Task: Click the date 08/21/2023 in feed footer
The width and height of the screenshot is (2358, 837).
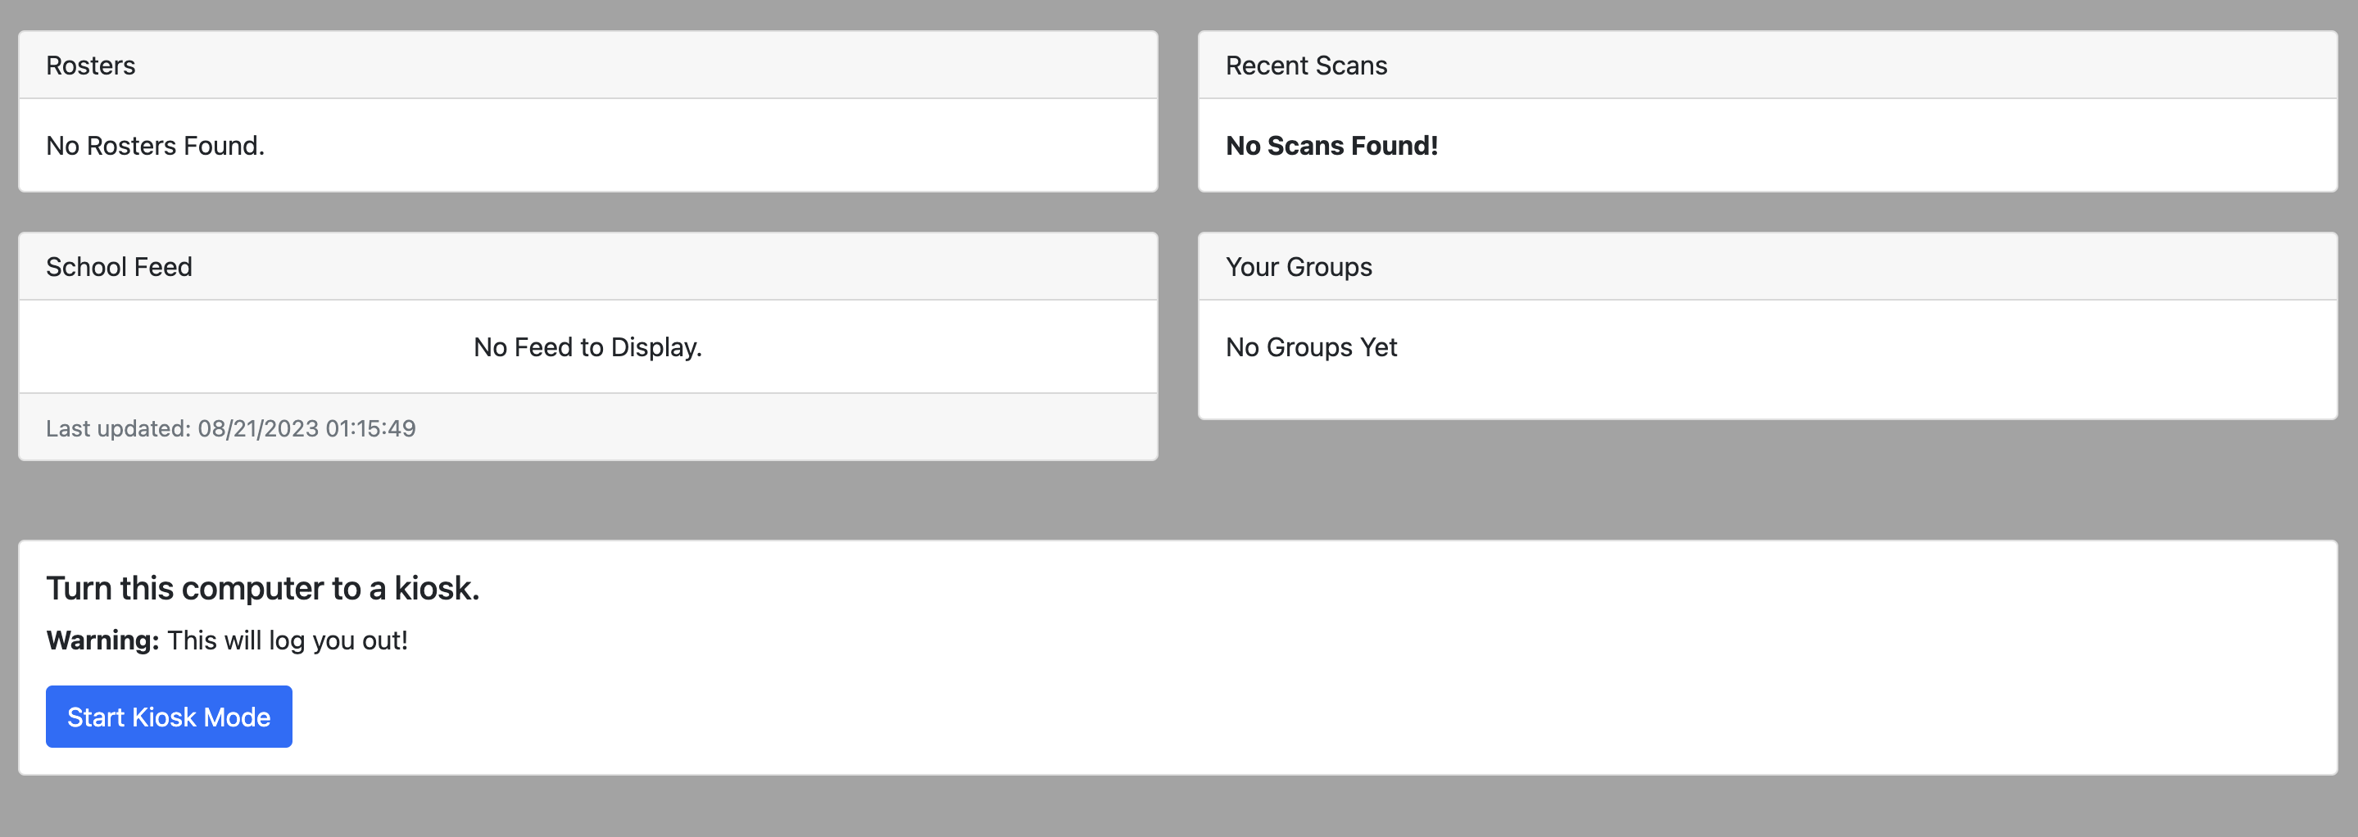Action: click(258, 428)
